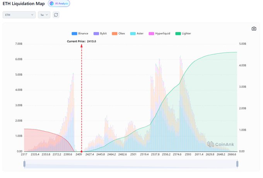Click x-axis label 2593
Screen dimensions: 263x178
pos(188,154)
